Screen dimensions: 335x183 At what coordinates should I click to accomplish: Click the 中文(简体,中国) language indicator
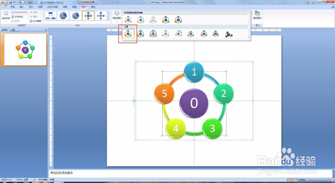pos(46,180)
